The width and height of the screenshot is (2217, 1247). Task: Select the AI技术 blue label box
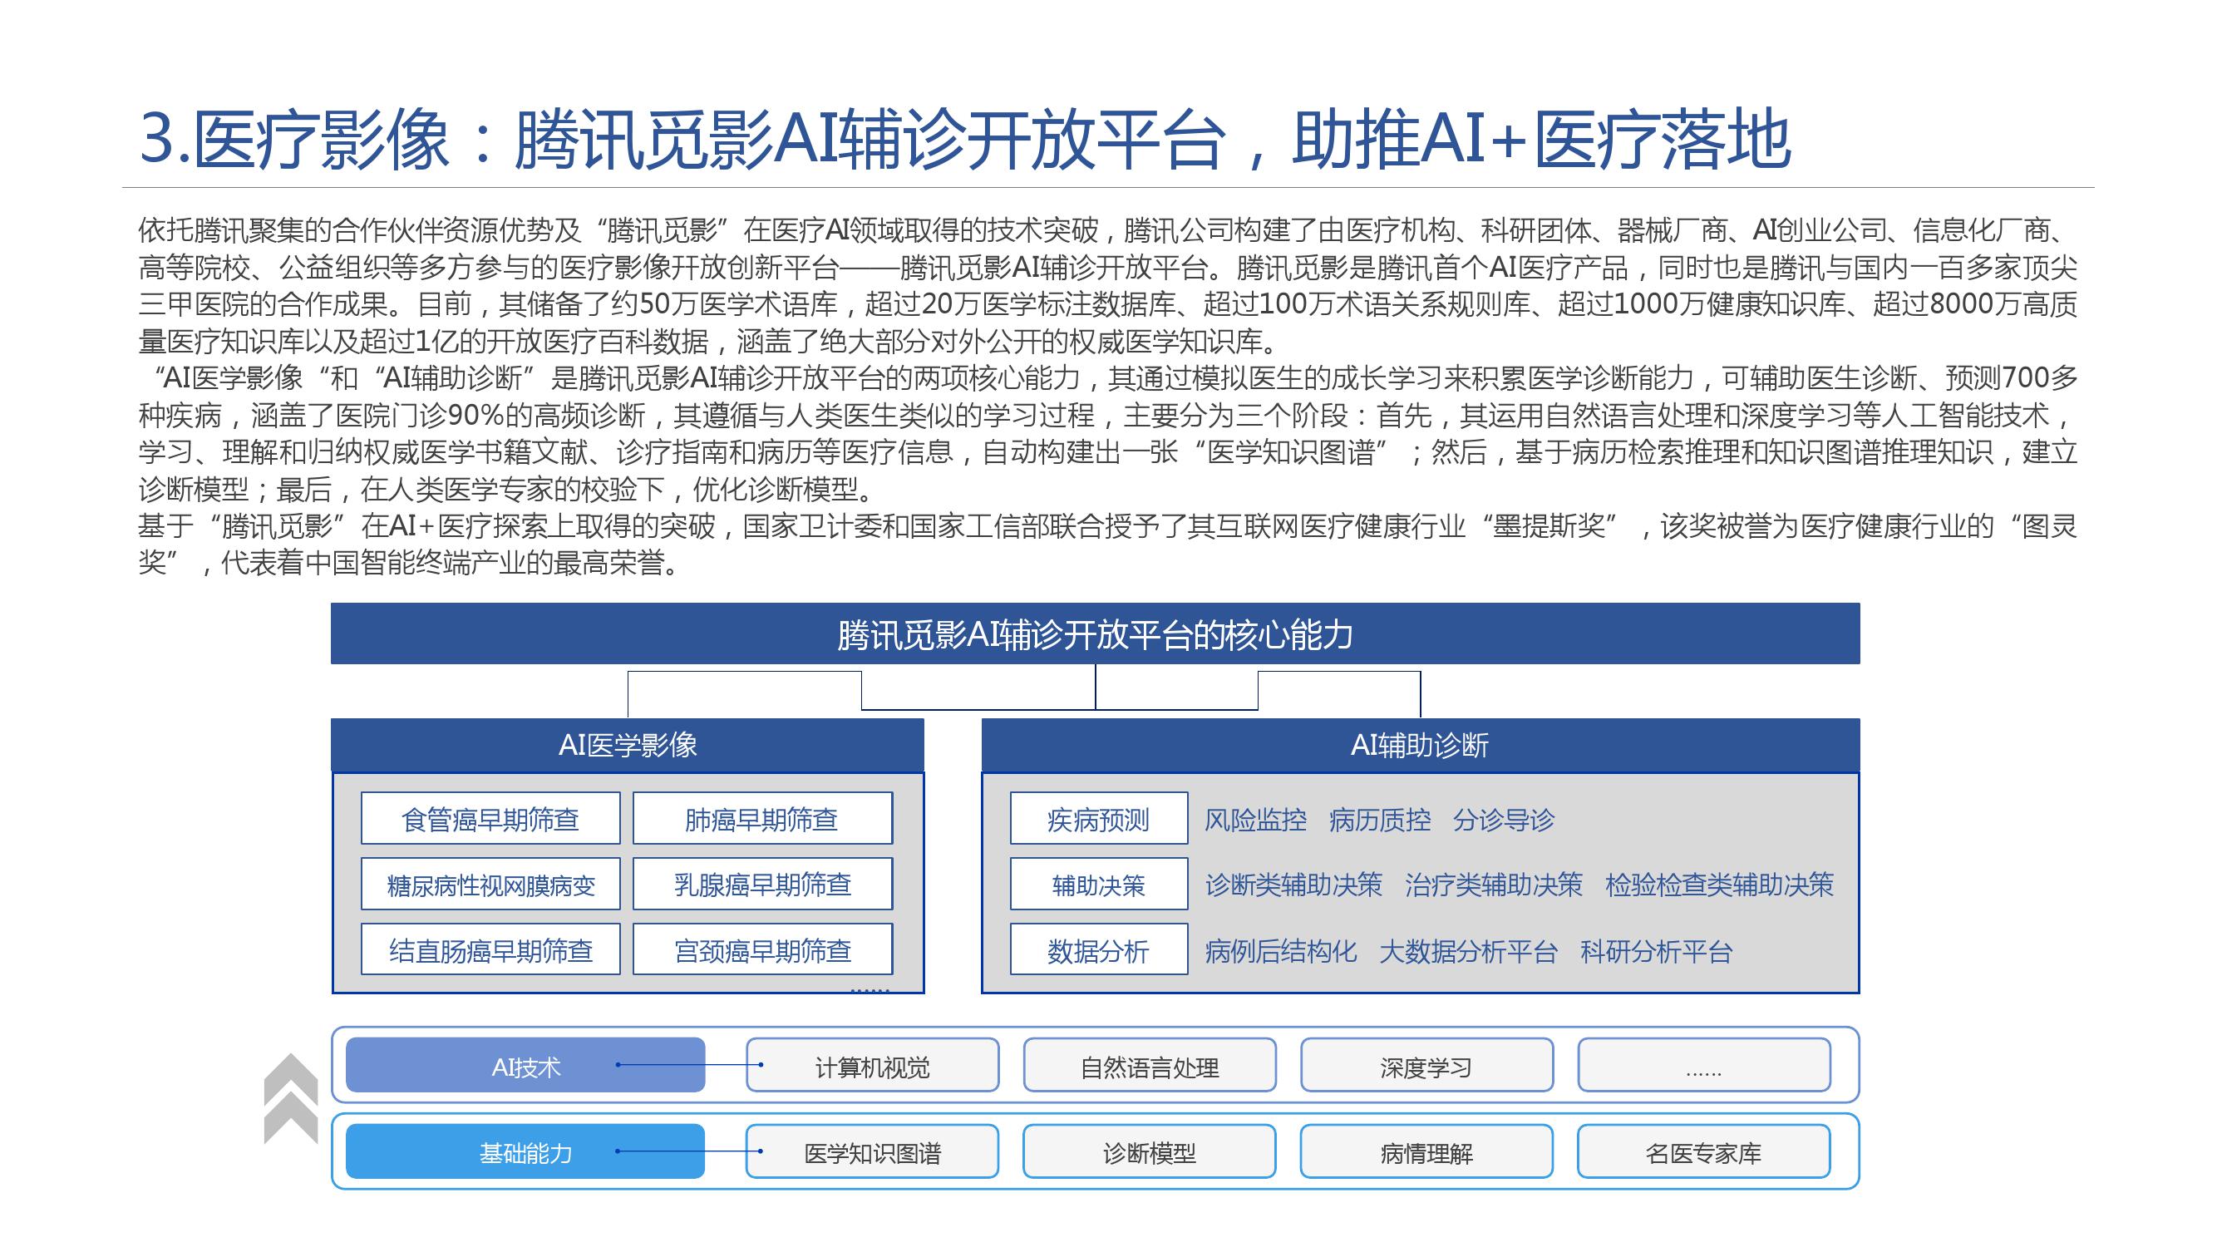[525, 1066]
